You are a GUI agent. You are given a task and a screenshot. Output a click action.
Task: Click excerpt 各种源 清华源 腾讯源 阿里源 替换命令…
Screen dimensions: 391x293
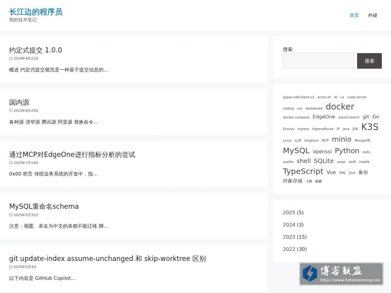click(x=54, y=122)
